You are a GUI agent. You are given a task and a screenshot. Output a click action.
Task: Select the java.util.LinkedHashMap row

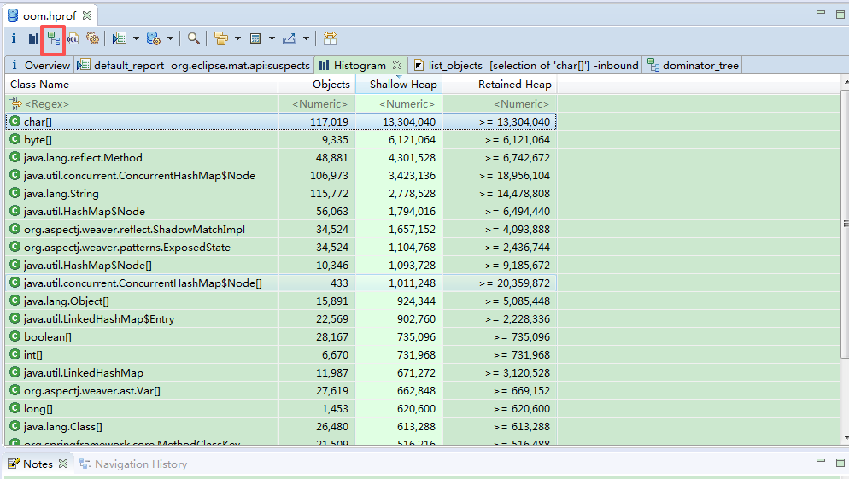coord(281,372)
